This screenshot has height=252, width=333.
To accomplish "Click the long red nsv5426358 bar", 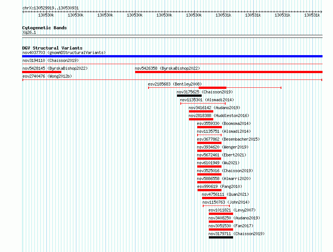I will tap(229, 72).
